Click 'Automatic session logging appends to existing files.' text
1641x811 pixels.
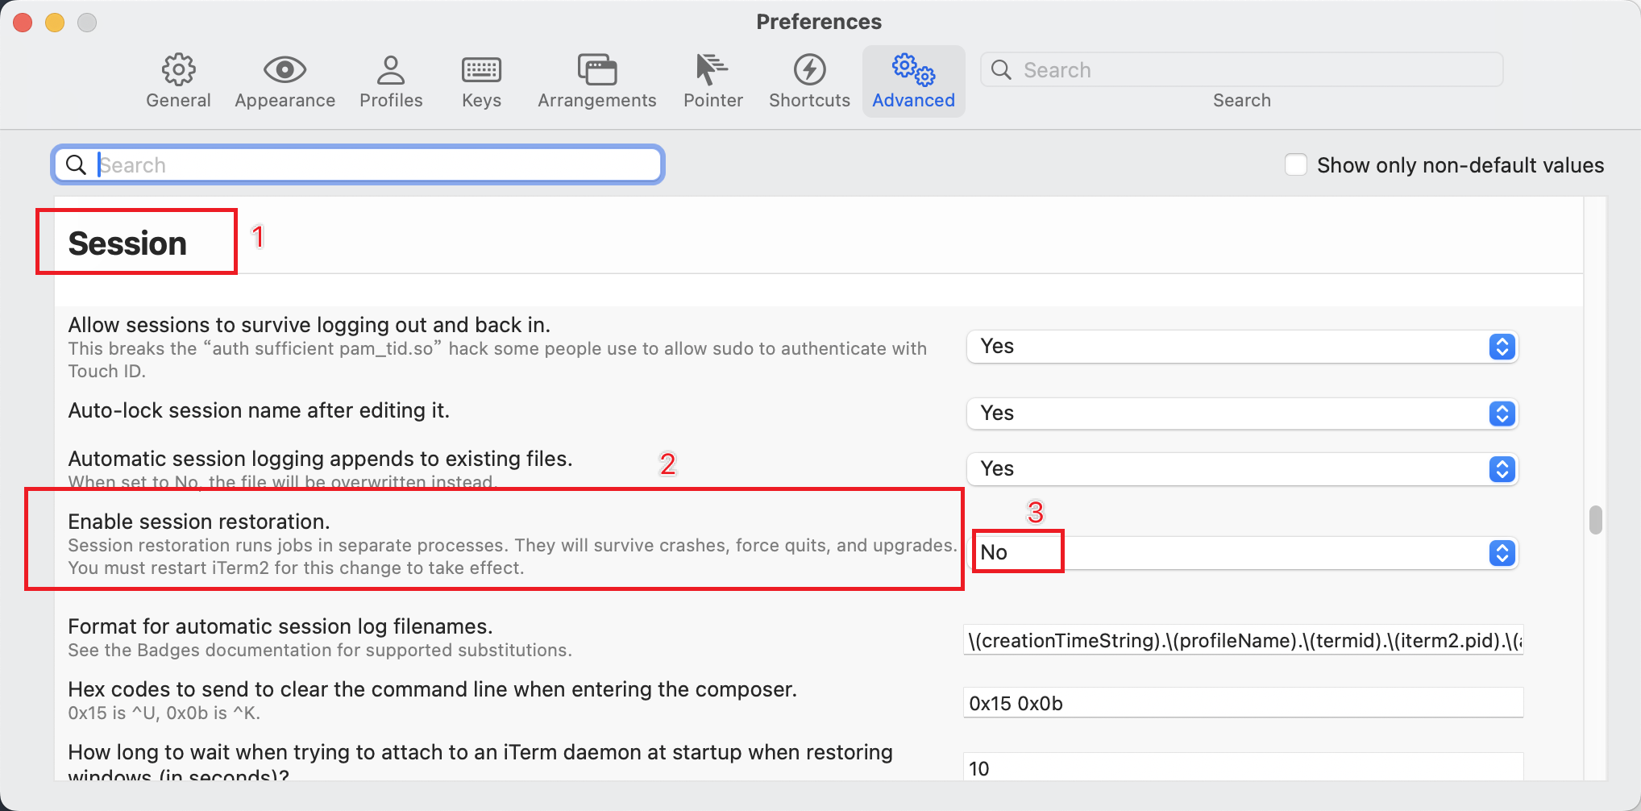point(320,459)
